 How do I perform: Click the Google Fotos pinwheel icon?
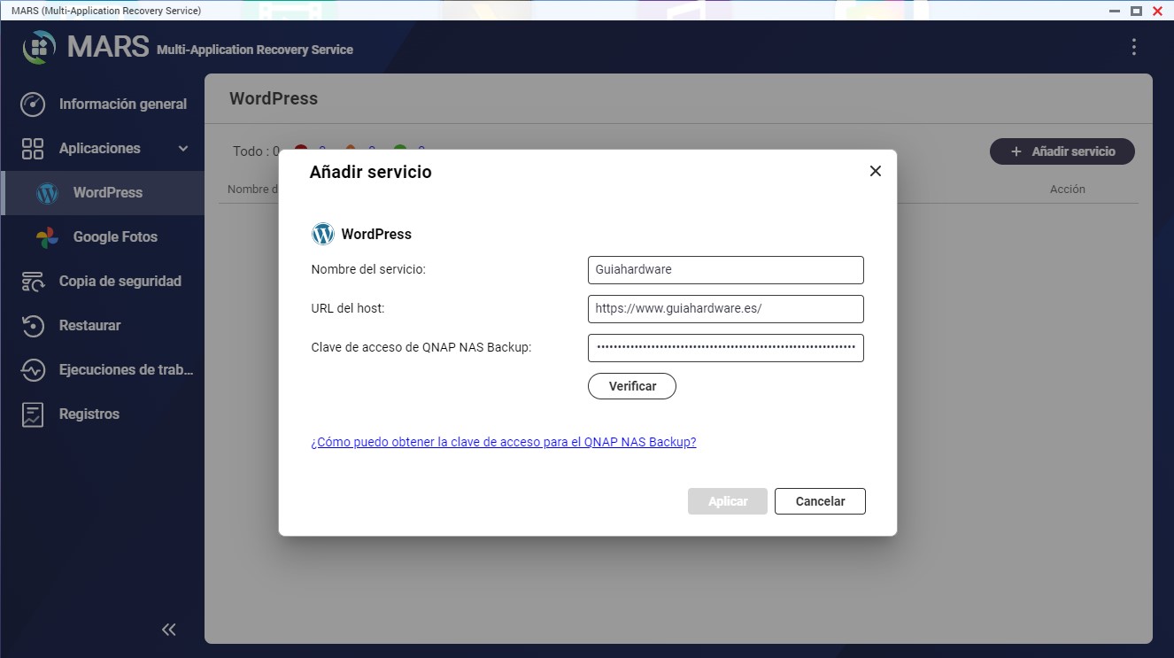[47, 237]
